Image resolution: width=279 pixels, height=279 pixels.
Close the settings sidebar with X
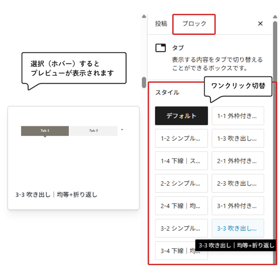point(260,23)
